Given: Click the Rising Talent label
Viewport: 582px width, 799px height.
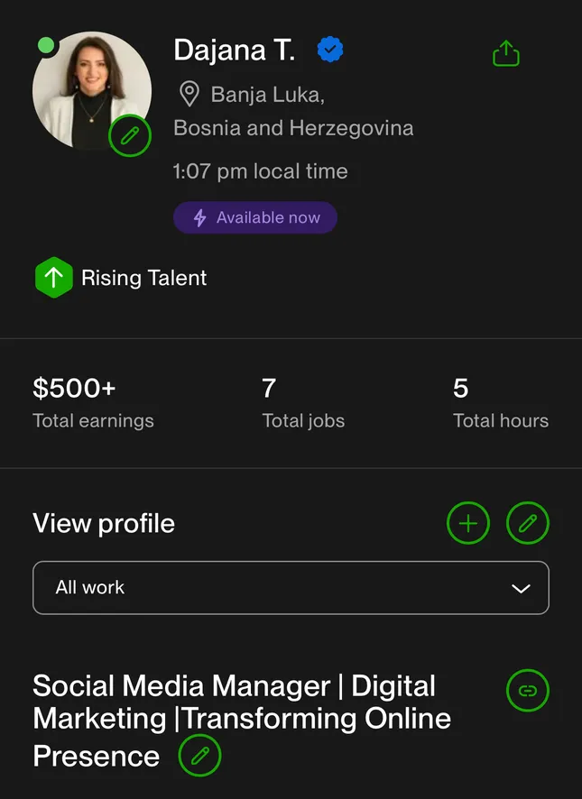Looking at the screenshot, I should [143, 279].
